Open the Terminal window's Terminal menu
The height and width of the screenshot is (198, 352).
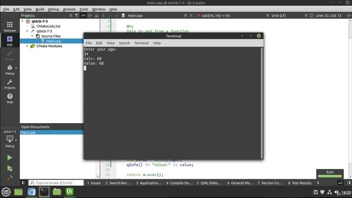(141, 43)
